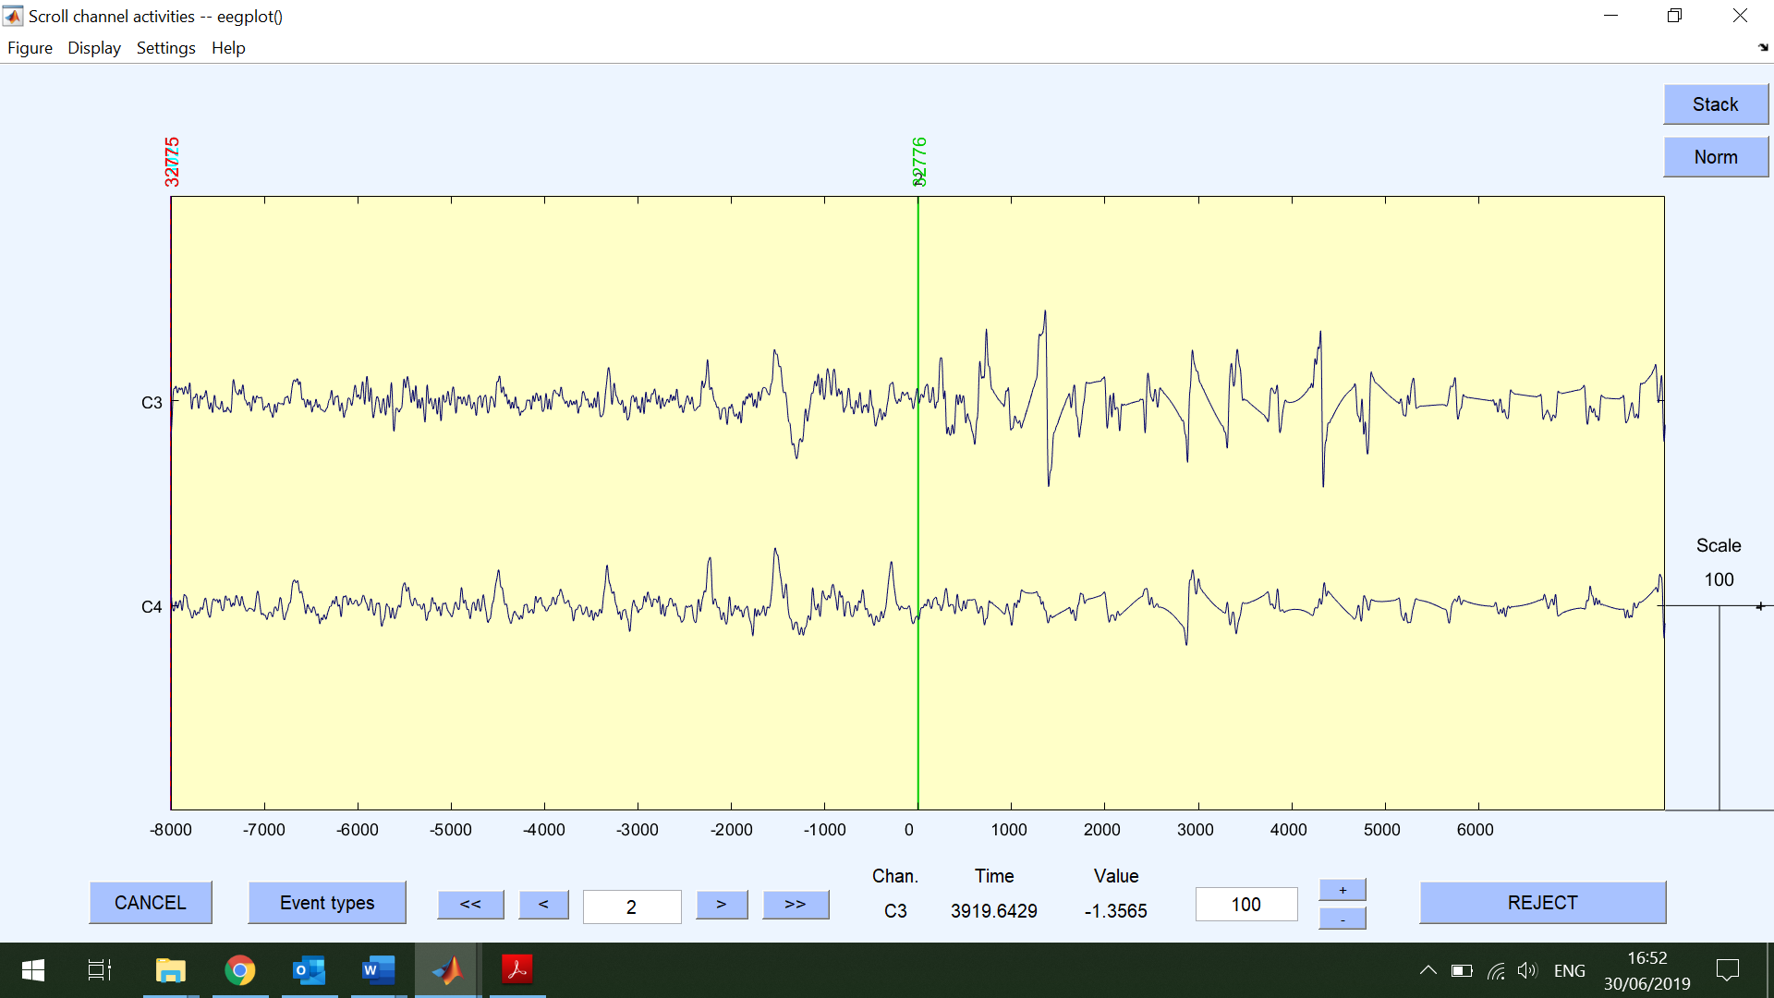Click the C3 channel label
This screenshot has height=998, width=1774.
click(152, 403)
